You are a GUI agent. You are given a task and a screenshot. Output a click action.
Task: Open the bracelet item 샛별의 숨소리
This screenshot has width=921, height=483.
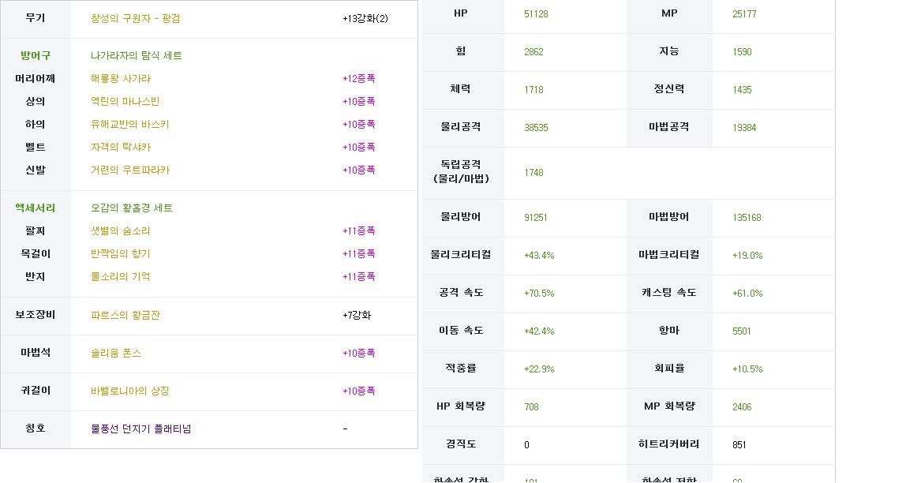click(121, 231)
